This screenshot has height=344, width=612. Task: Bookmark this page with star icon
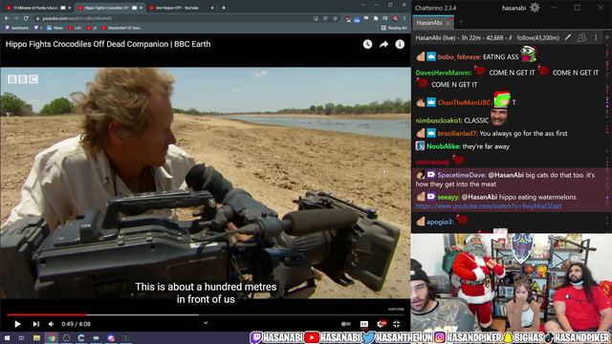click(335, 18)
